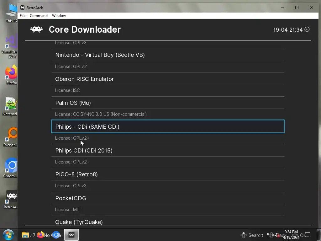Open Notepad++ desktop shortcut
This screenshot has width=321, height=241.
(x=10, y=106)
